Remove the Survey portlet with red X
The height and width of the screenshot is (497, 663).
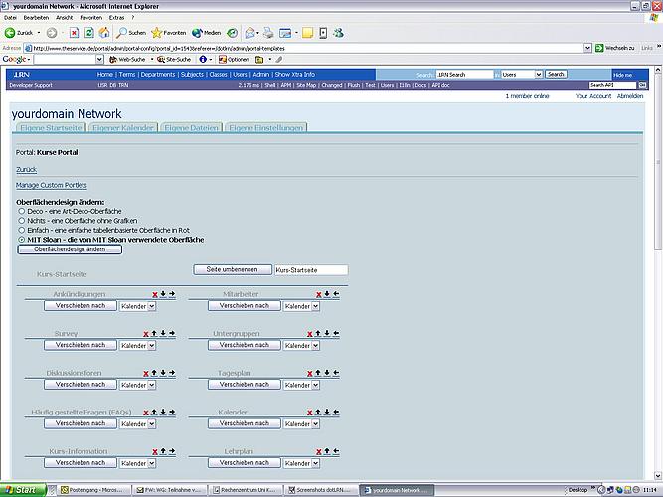[146, 334]
